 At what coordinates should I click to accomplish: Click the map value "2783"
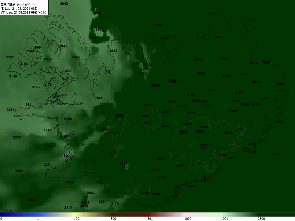pyautogui.click(x=224, y=59)
